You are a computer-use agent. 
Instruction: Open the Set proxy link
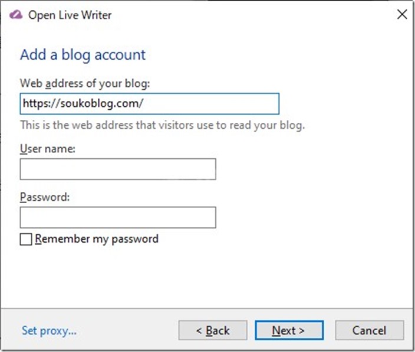[x=49, y=331]
